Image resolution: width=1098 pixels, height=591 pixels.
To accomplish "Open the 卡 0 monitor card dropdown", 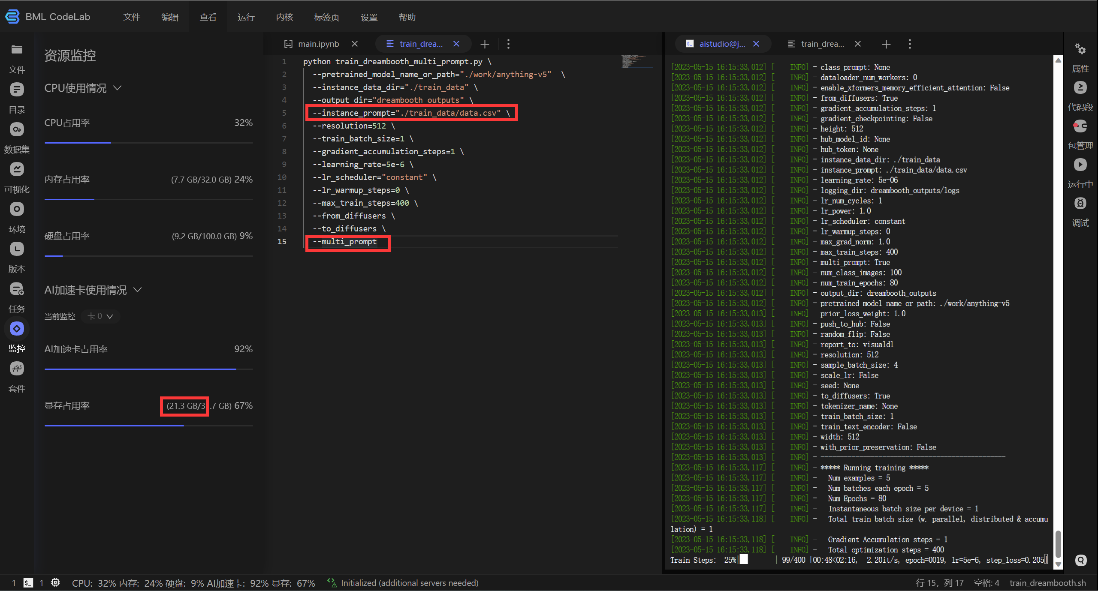I will (100, 316).
